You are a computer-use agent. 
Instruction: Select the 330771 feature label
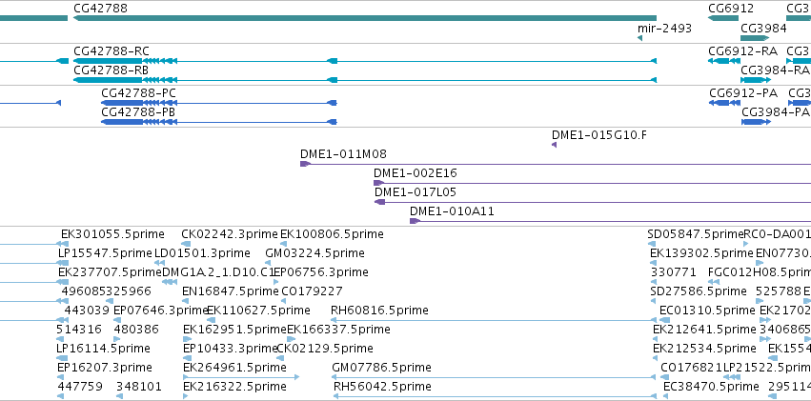tap(673, 272)
